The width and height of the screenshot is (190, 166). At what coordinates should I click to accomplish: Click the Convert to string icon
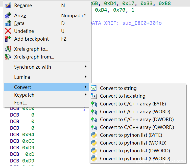pos(94,88)
